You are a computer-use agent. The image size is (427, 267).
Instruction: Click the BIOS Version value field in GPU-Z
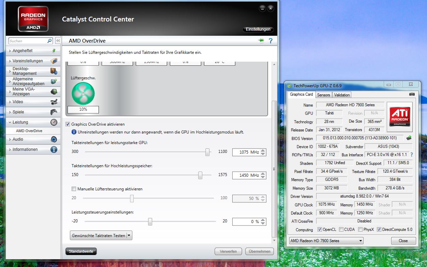[359, 138]
